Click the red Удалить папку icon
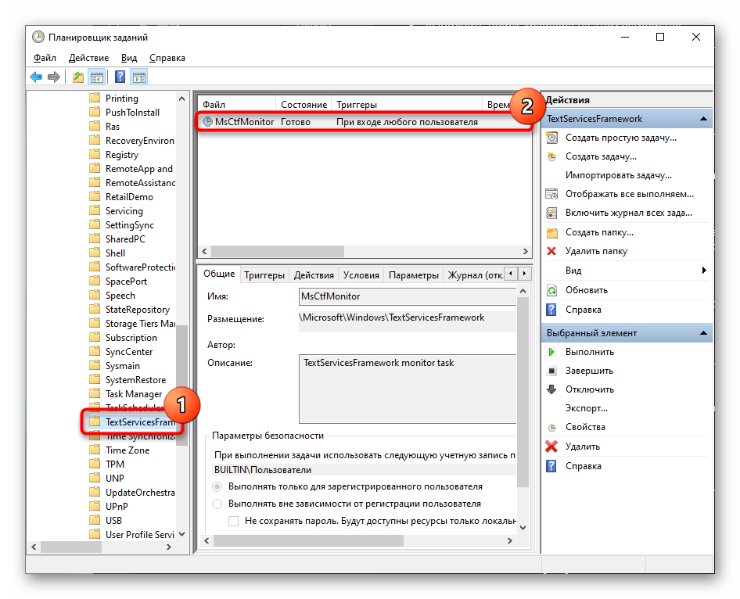This screenshot has height=599, width=740. pyautogui.click(x=551, y=251)
